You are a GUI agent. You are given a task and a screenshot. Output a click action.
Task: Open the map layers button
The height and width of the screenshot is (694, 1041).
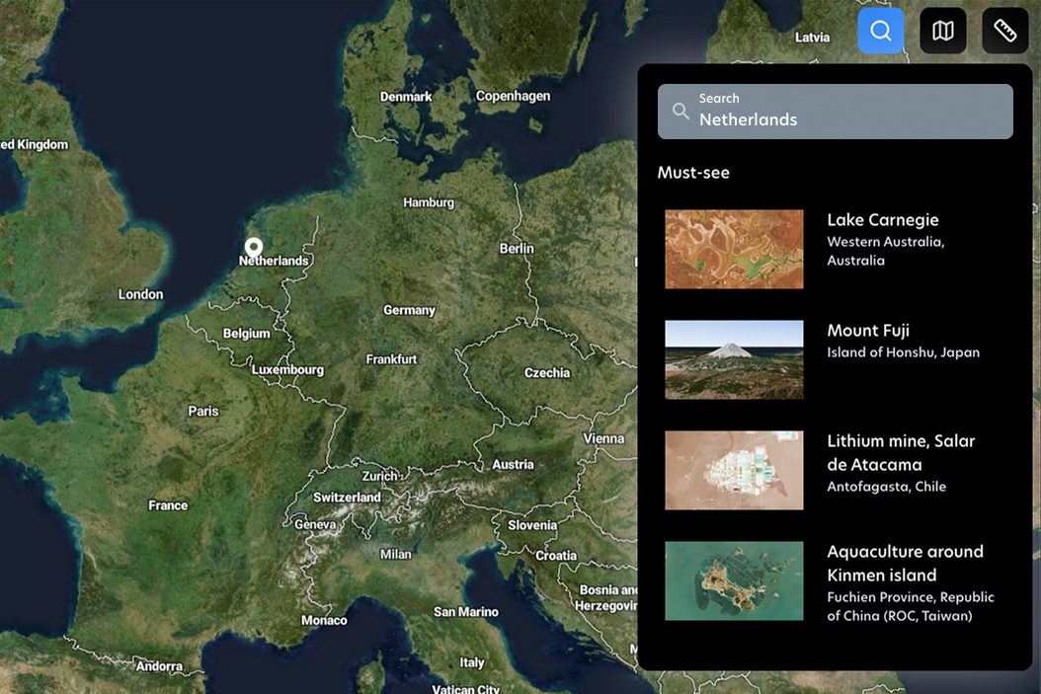[x=943, y=31]
